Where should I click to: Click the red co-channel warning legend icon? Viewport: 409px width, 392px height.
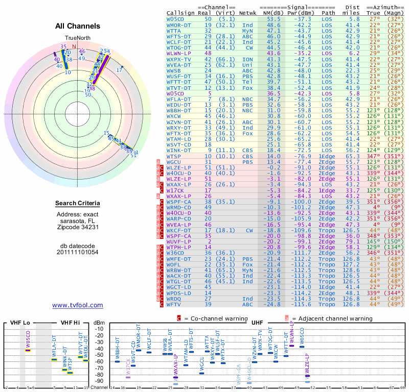(179, 318)
